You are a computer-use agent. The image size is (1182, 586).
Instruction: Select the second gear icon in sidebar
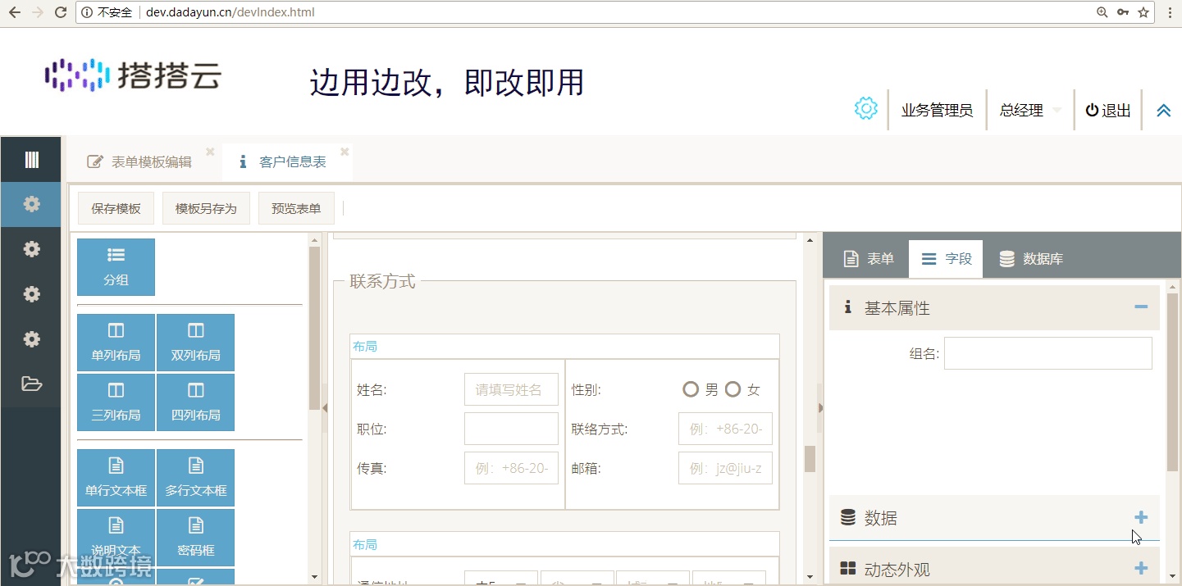(31, 249)
